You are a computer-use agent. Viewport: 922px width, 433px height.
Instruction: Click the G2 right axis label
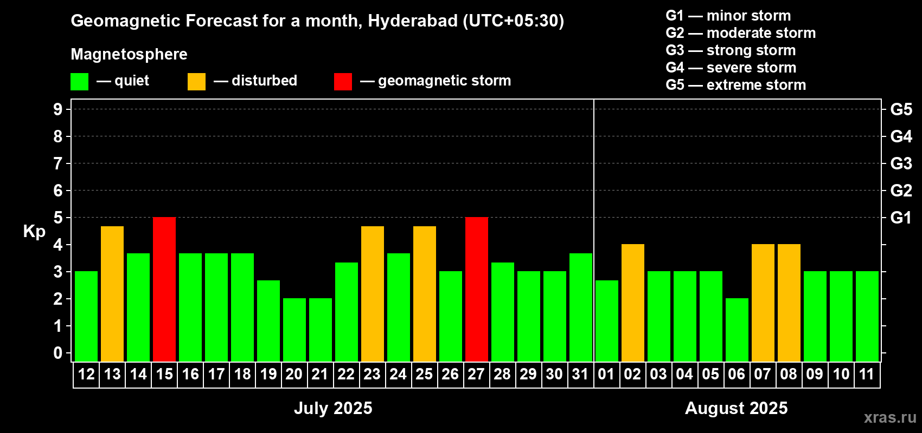901,191
